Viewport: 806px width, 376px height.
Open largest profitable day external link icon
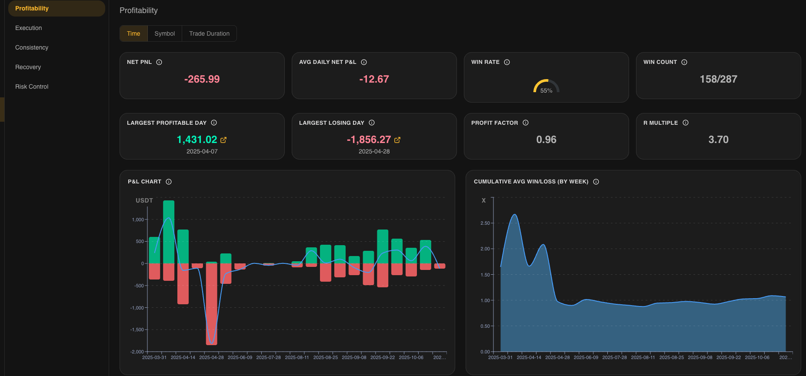tap(223, 140)
